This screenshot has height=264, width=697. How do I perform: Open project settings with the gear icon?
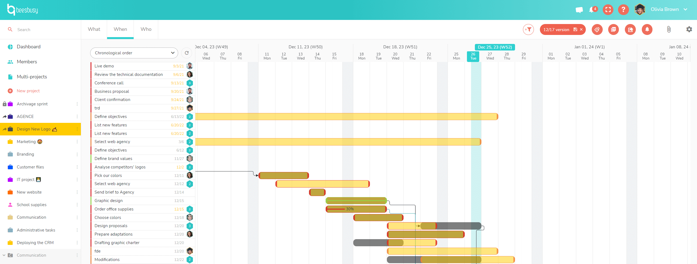pos(689,29)
